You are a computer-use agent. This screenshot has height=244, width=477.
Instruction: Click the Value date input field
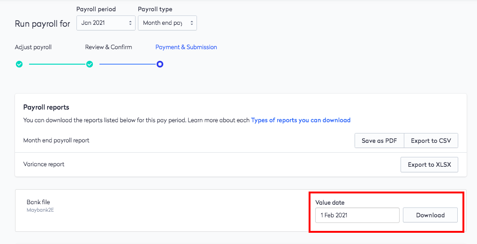point(357,215)
